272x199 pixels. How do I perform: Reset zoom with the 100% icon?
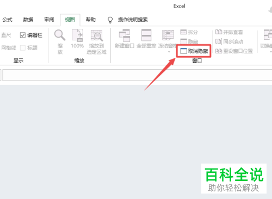tap(77, 35)
